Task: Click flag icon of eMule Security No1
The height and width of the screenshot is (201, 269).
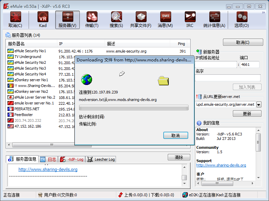Action: pos(11,51)
